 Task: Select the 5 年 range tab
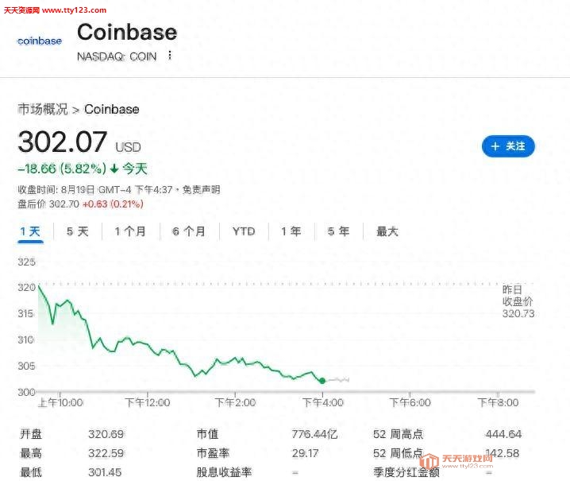(x=338, y=231)
